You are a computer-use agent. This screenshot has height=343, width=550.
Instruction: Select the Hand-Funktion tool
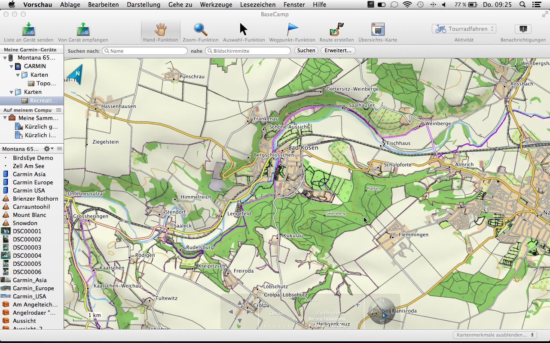(161, 29)
